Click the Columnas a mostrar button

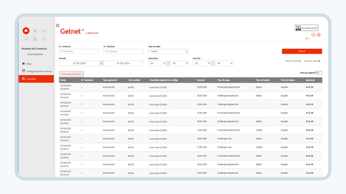pos(71,74)
